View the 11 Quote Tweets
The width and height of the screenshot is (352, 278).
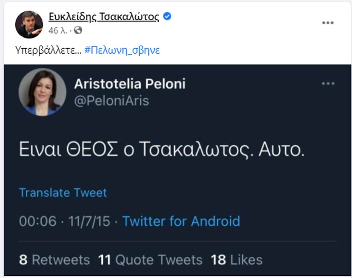pos(150,260)
